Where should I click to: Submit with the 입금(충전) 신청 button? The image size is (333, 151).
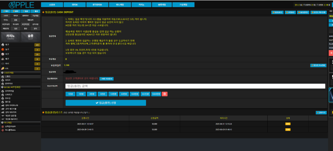pos(106,103)
